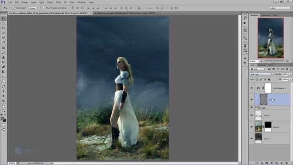Select the Horizontal Type tool
The image size is (293, 165).
click(x=4, y=91)
